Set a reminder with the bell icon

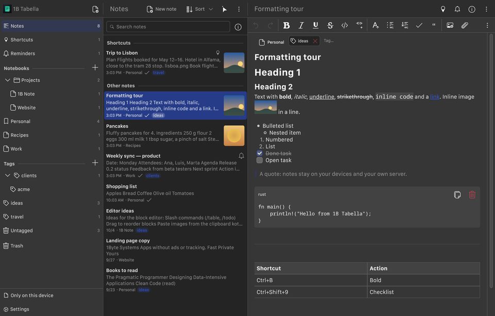(x=457, y=9)
